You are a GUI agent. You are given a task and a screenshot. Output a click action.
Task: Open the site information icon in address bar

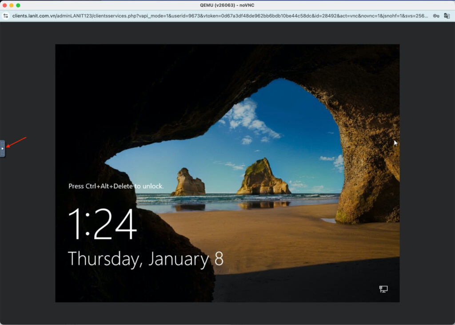click(6, 16)
